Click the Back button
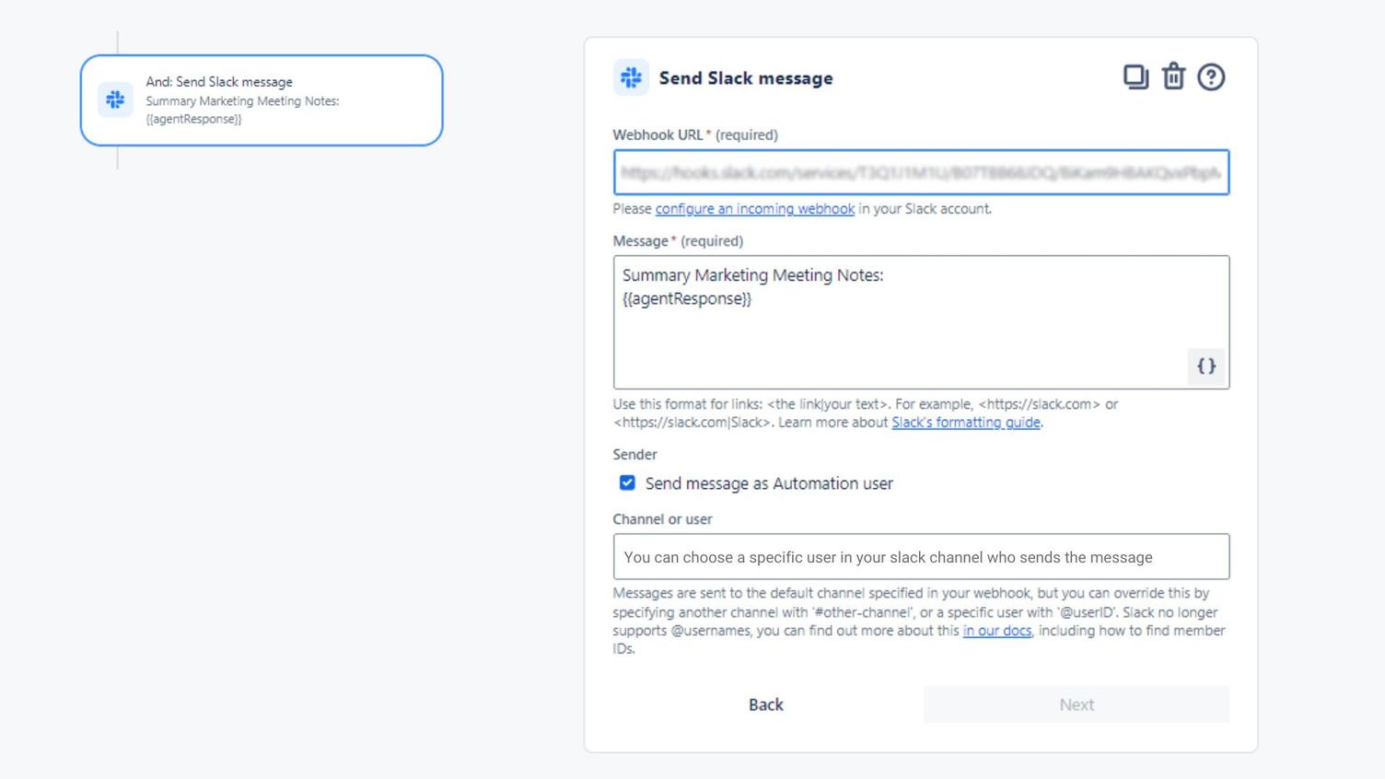The width and height of the screenshot is (1385, 779). (x=766, y=704)
